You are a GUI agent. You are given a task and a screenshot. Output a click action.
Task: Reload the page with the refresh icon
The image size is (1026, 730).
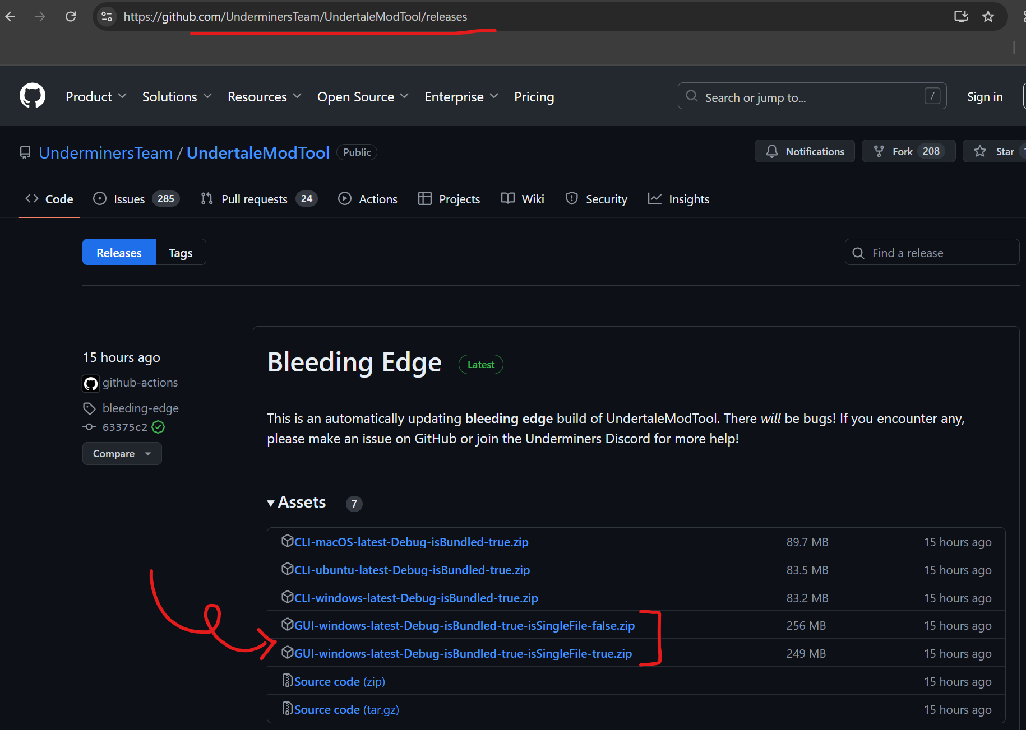71,17
